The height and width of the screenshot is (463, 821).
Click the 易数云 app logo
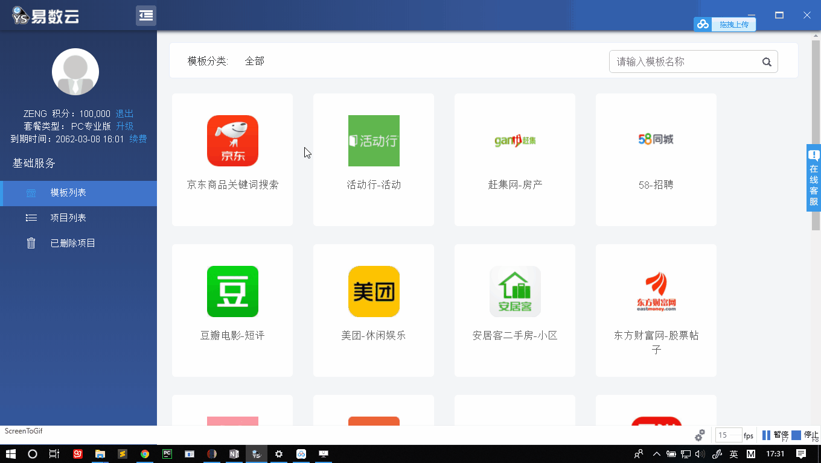click(x=45, y=16)
